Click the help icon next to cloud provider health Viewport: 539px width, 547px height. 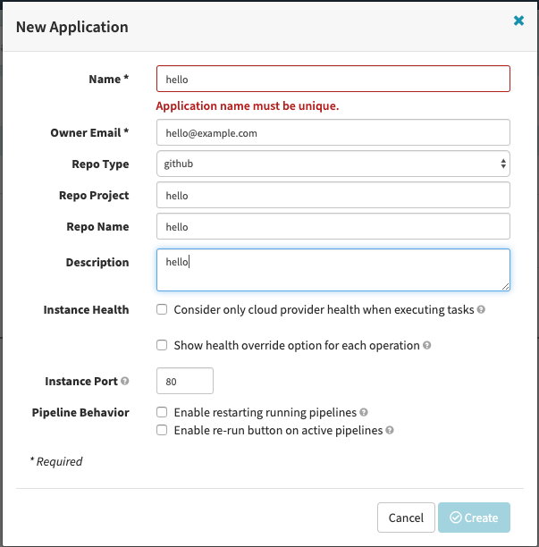pos(481,309)
